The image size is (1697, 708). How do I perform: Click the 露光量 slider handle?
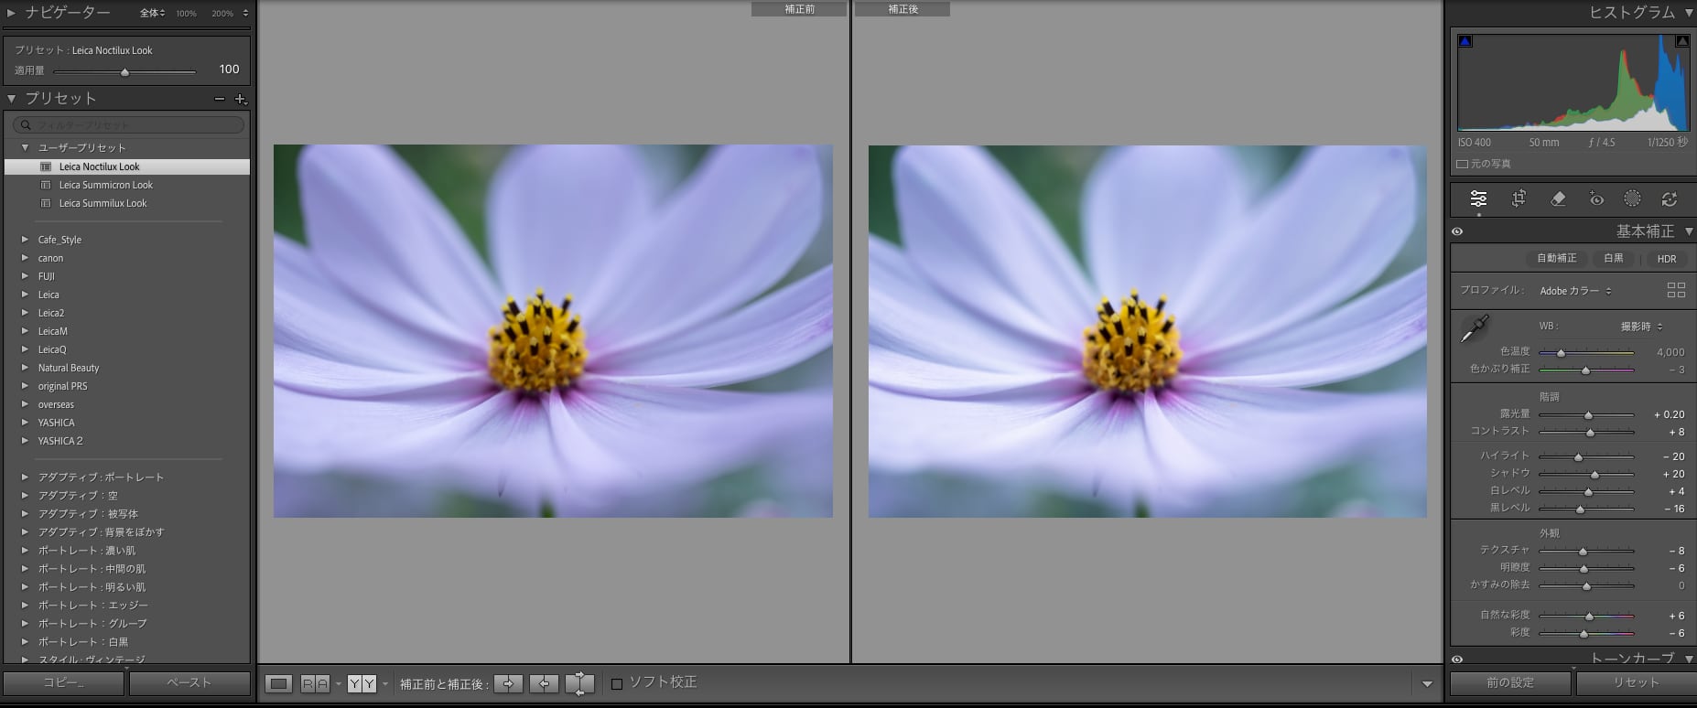(1588, 415)
